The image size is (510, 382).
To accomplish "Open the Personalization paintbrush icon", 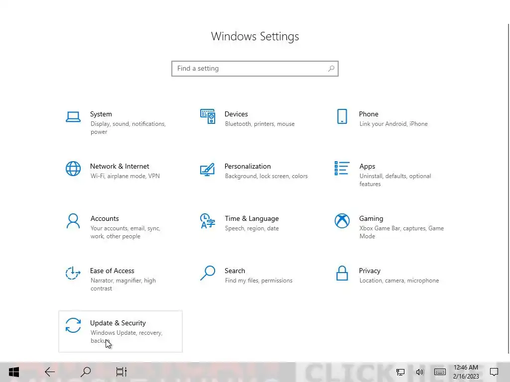I will tap(208, 169).
